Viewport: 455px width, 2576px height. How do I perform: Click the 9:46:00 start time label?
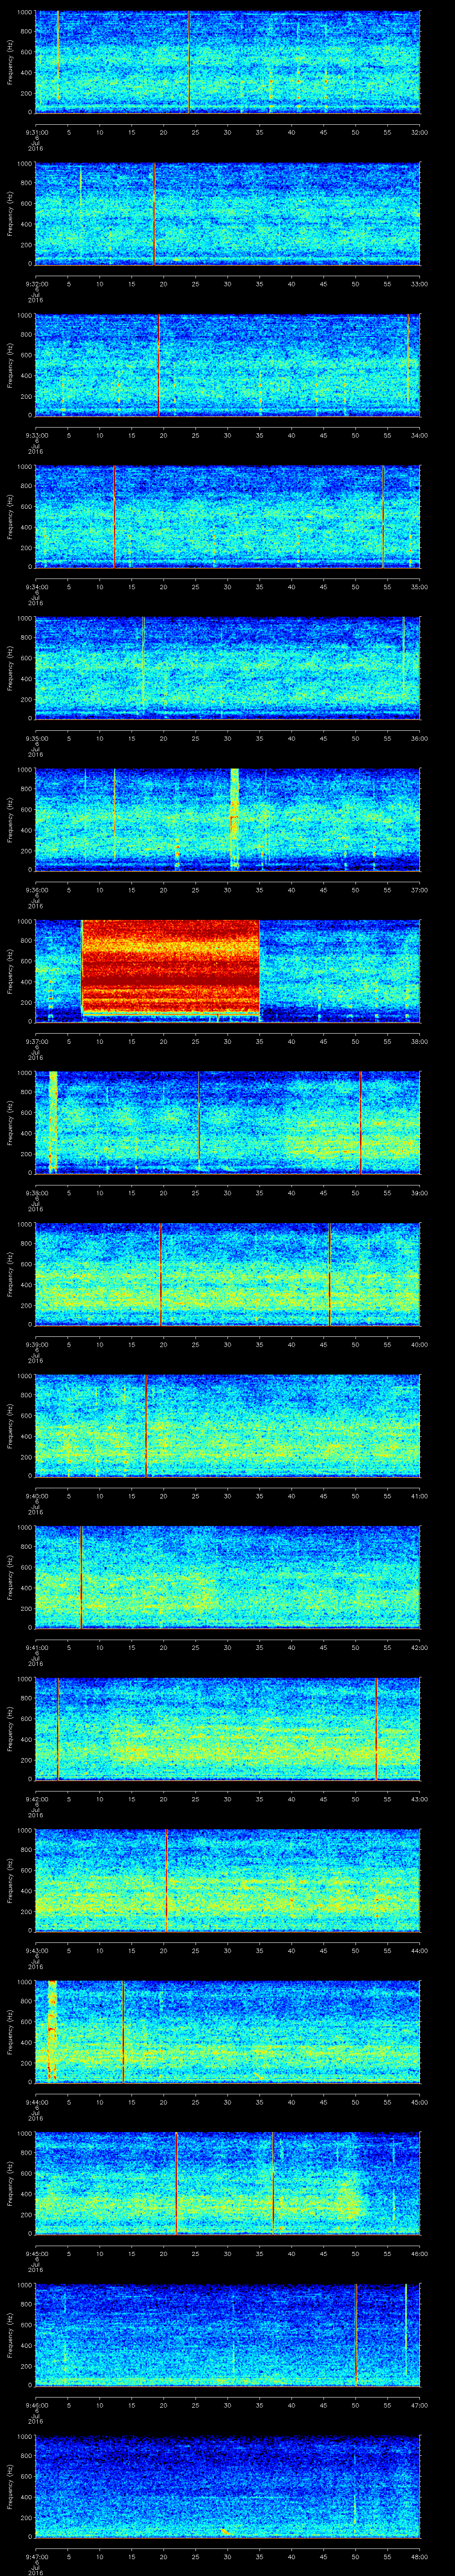point(36,2406)
